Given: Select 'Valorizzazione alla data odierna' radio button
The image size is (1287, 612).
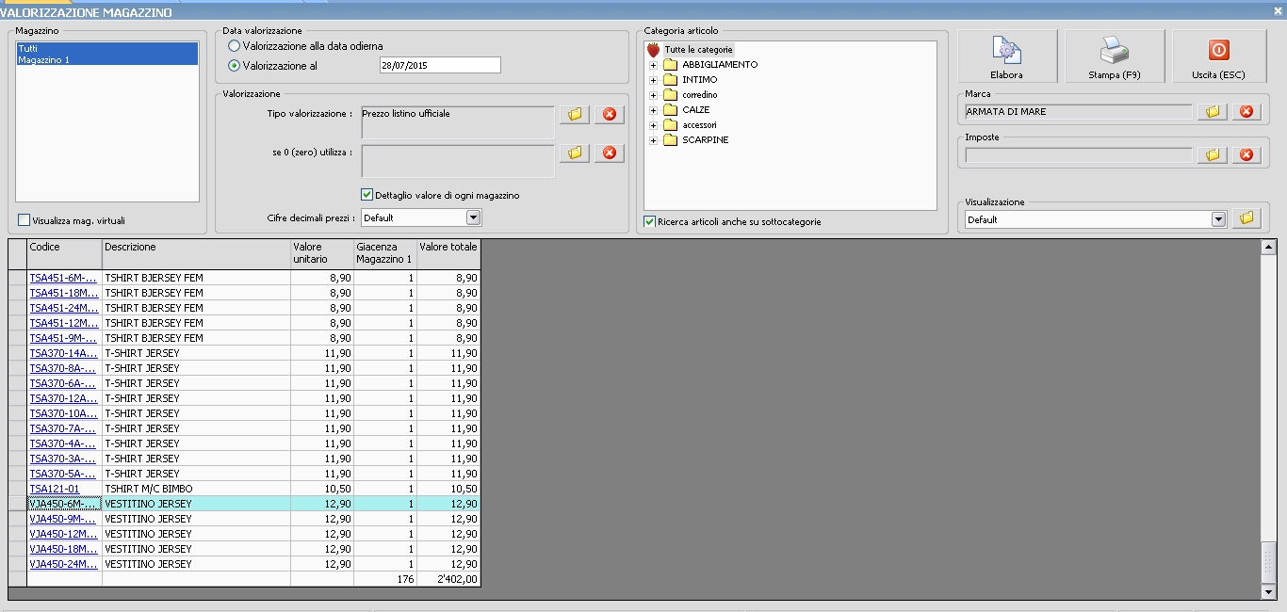Looking at the screenshot, I should point(235,45).
